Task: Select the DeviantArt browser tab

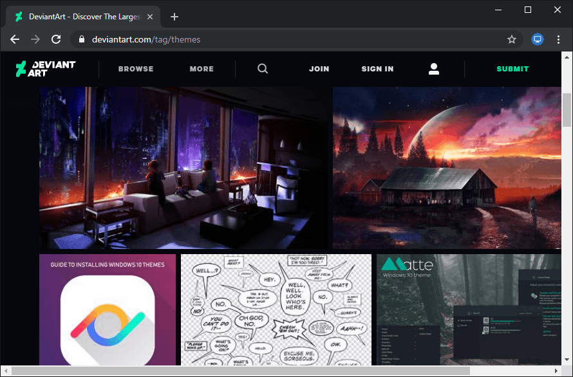Action: coord(83,17)
